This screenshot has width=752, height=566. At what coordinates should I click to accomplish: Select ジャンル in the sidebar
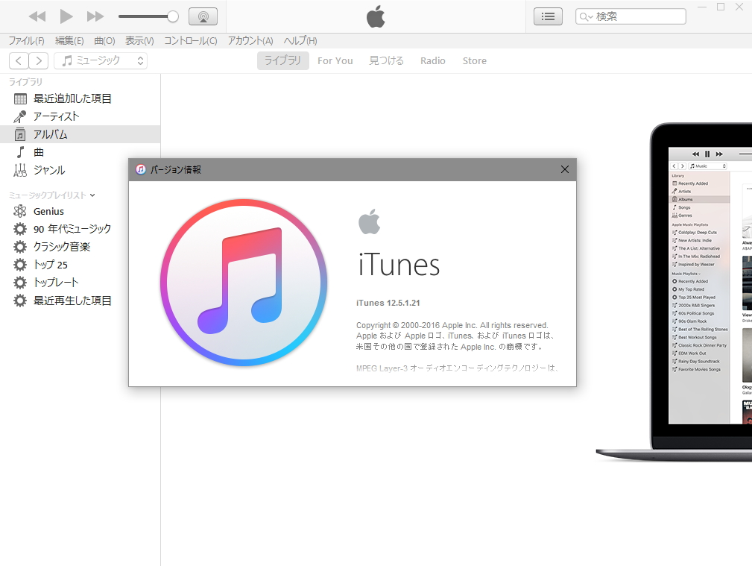pyautogui.click(x=80, y=170)
